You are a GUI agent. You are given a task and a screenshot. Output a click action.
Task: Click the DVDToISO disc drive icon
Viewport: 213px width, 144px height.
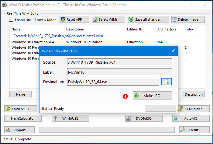click(x=129, y=118)
